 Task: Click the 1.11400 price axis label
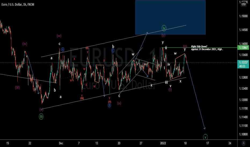[244, 117]
